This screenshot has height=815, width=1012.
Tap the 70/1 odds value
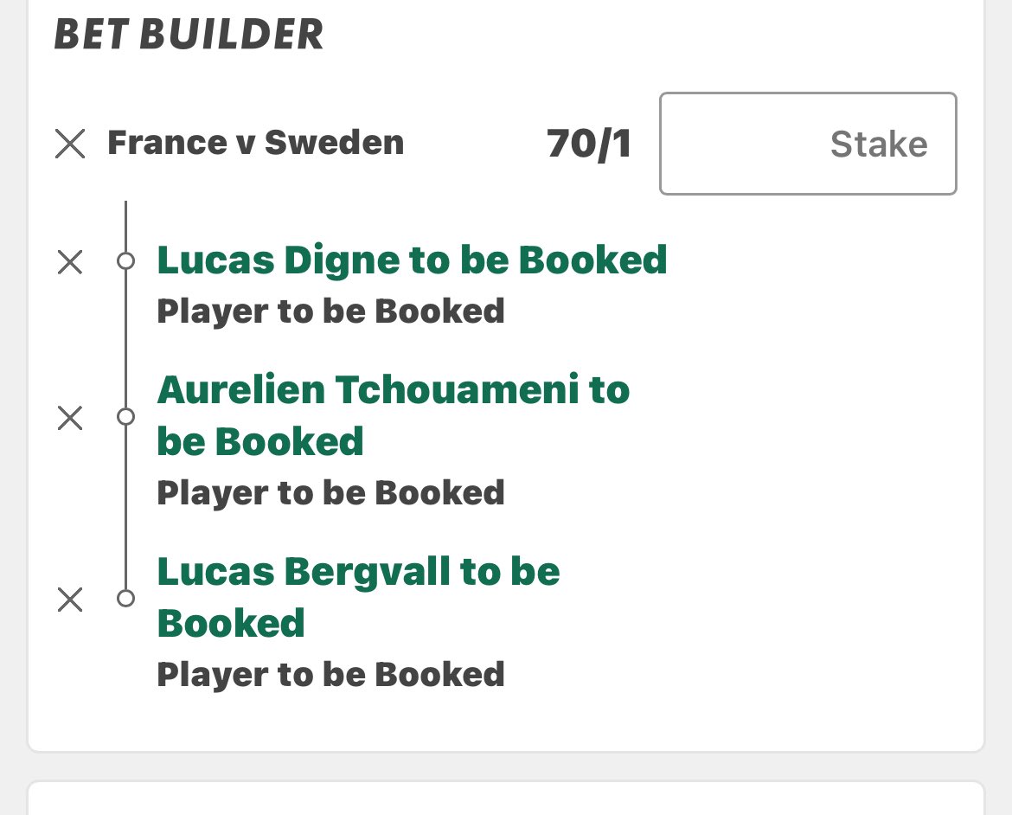coord(589,144)
